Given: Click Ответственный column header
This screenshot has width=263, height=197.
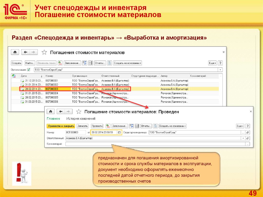Looking at the screenshot, I should [x=115, y=76].
